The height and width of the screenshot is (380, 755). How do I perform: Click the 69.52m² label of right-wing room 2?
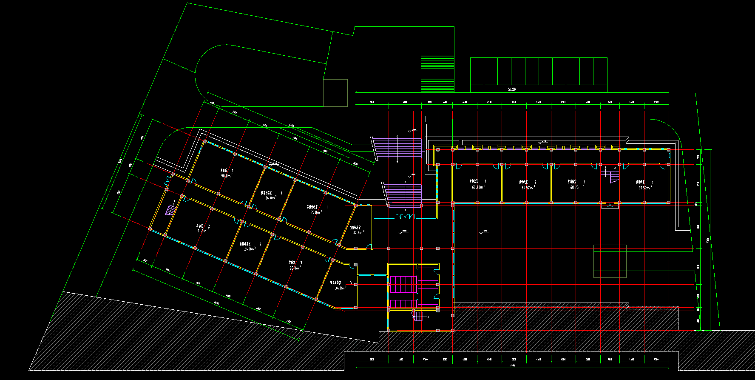528,187
